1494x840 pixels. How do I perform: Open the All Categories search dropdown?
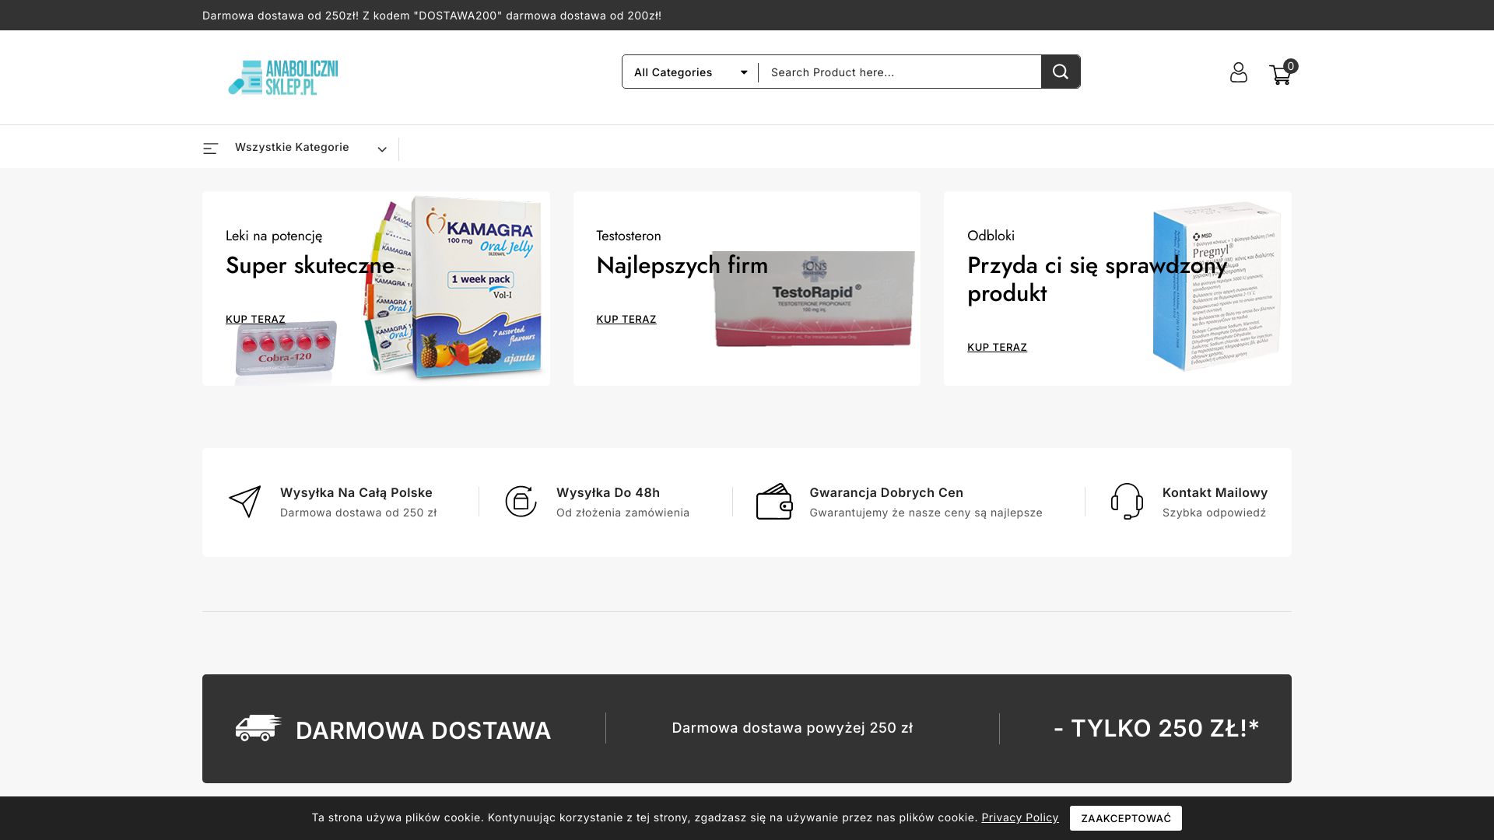coord(690,72)
